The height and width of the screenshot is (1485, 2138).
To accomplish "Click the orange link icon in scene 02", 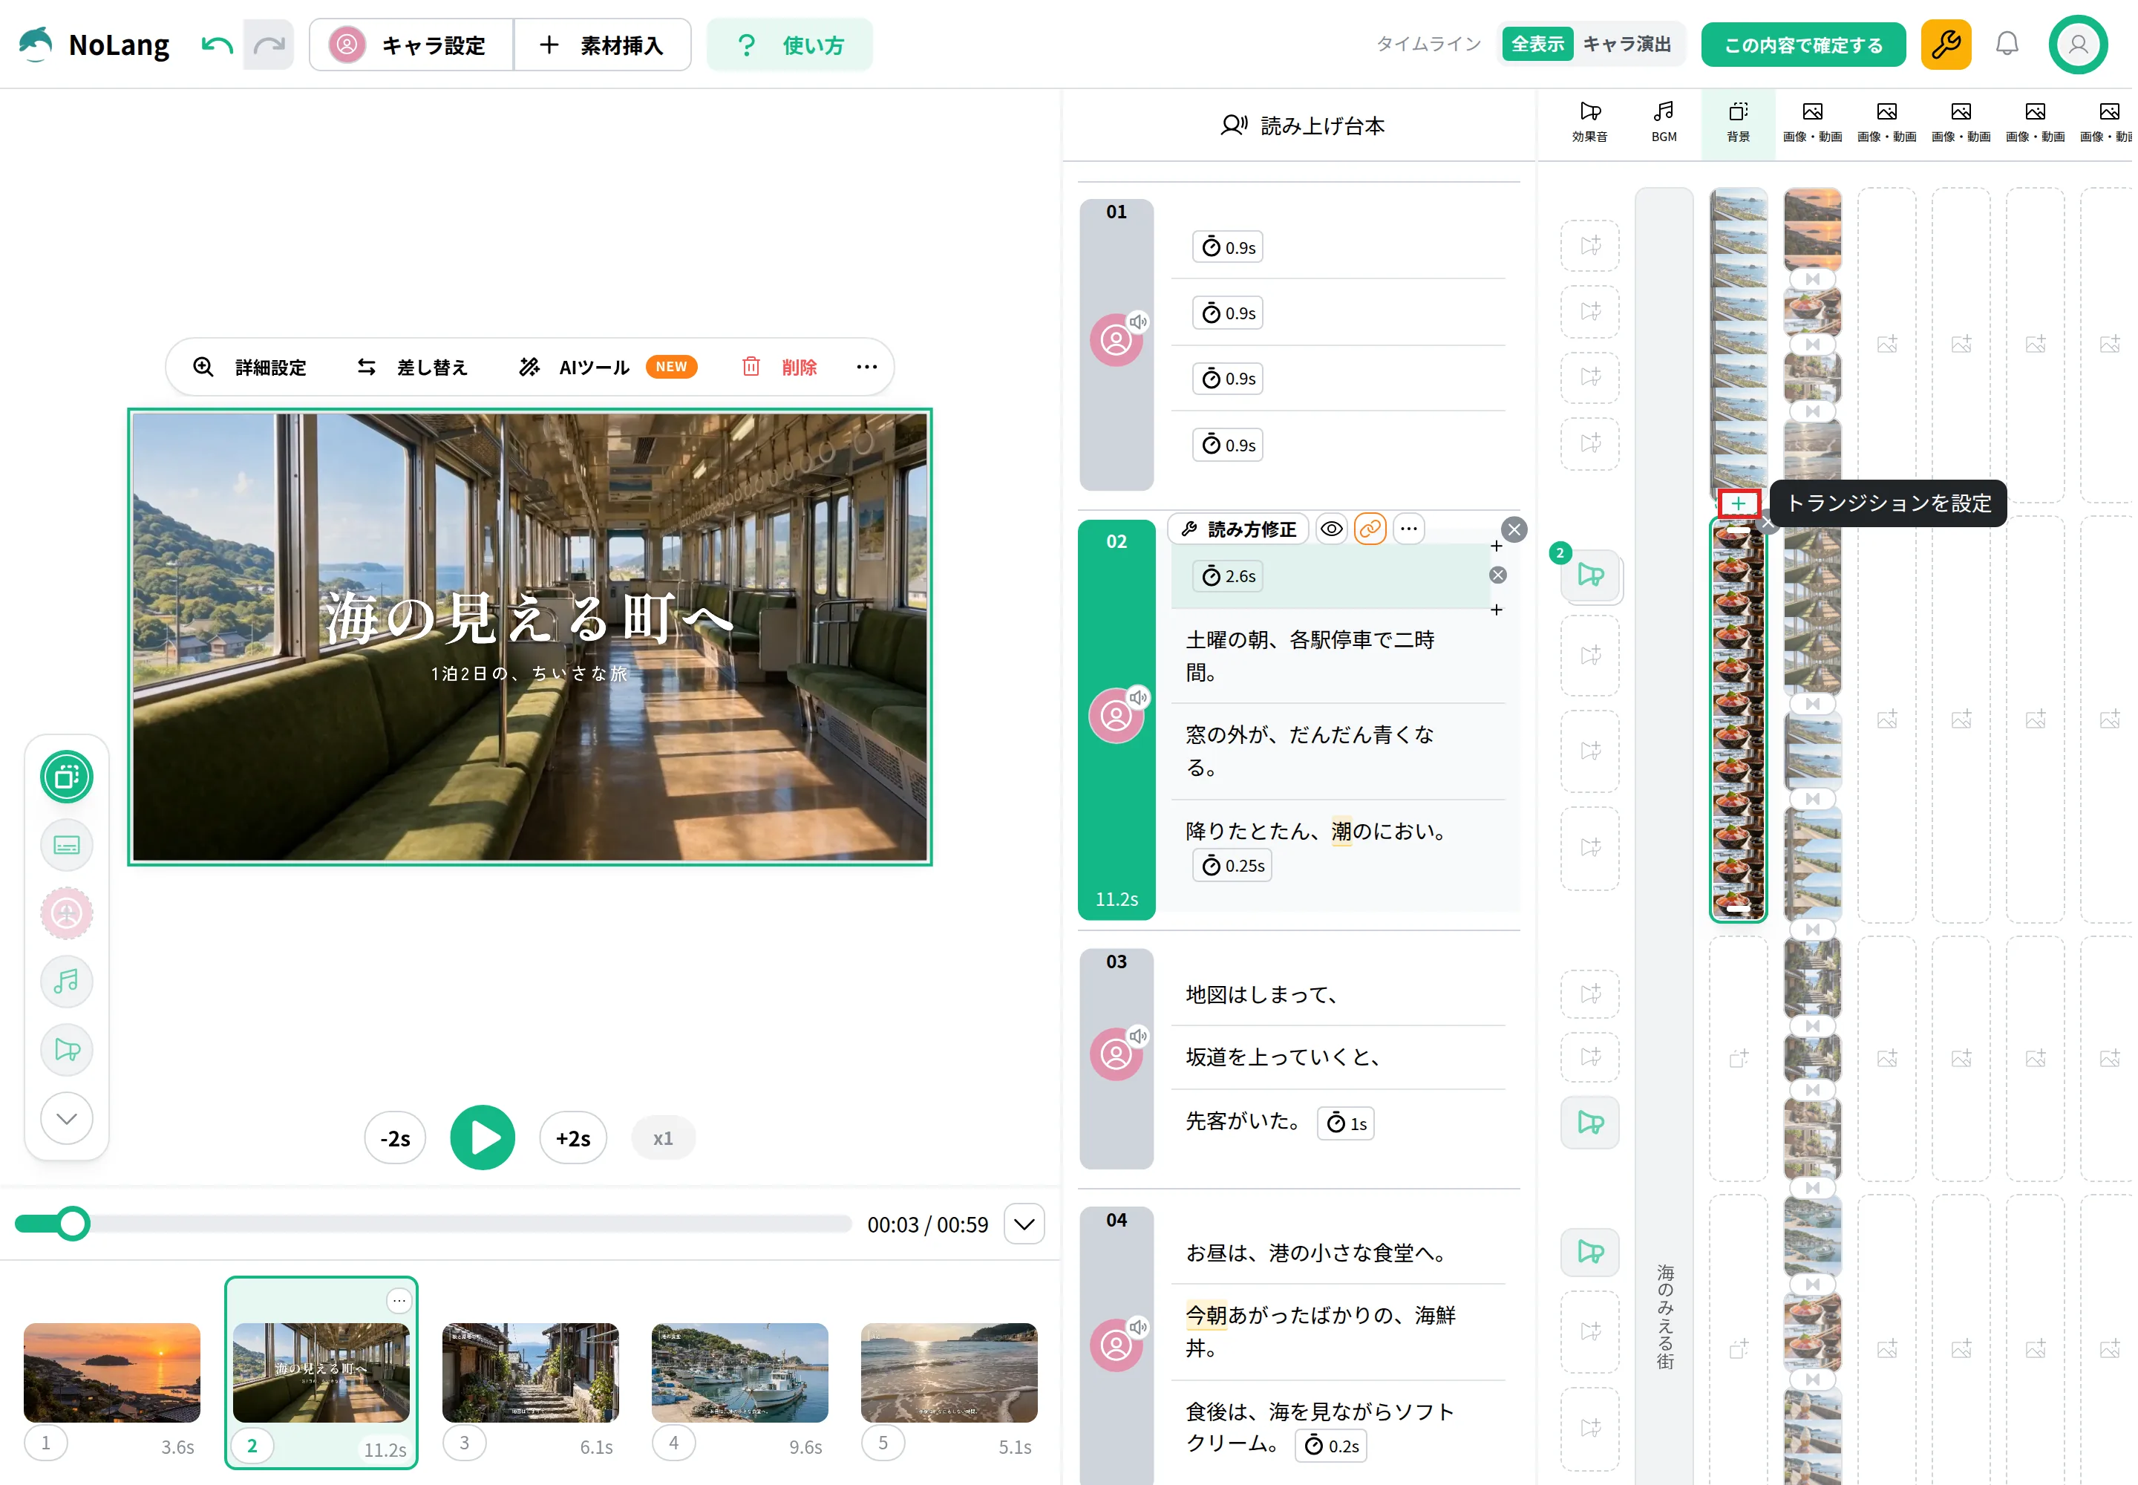I will [1370, 529].
